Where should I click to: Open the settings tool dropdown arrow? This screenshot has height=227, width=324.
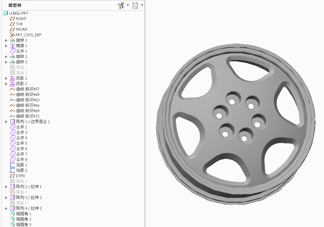click(x=128, y=5)
